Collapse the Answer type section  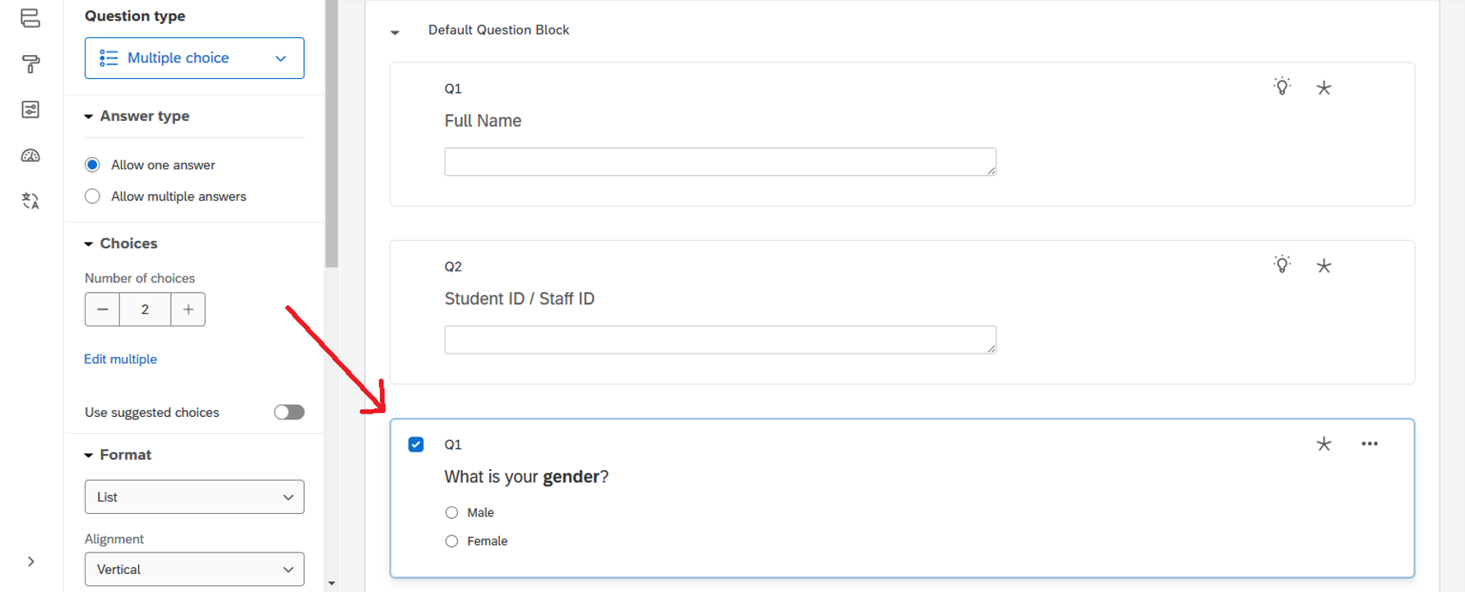[x=89, y=117]
